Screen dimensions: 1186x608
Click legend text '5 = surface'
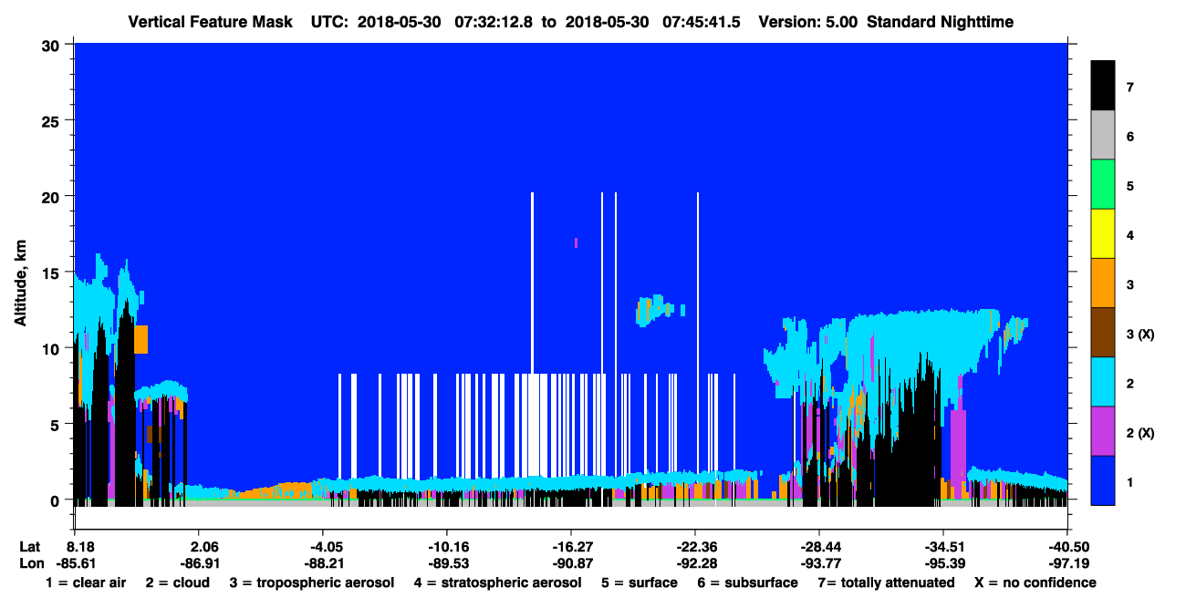640,582
